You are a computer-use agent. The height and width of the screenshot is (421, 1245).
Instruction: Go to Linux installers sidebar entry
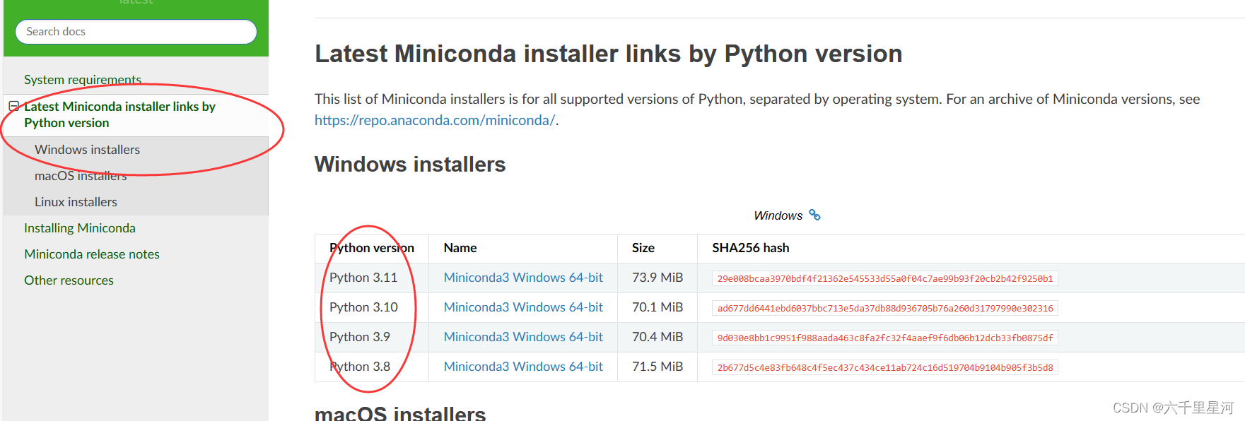pyautogui.click(x=76, y=202)
